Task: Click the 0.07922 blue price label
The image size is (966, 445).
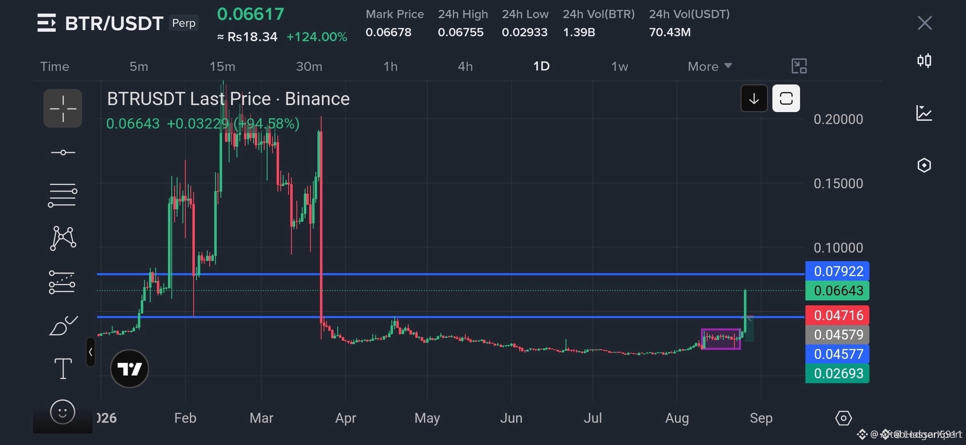Action: [837, 271]
